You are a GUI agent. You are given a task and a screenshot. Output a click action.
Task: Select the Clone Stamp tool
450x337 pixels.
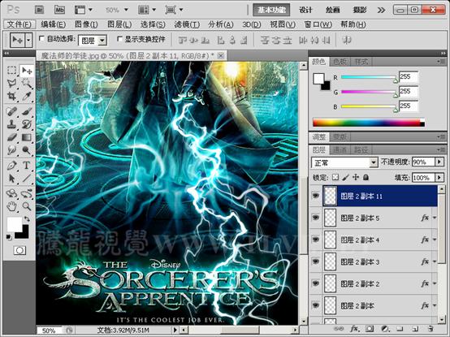coord(11,124)
